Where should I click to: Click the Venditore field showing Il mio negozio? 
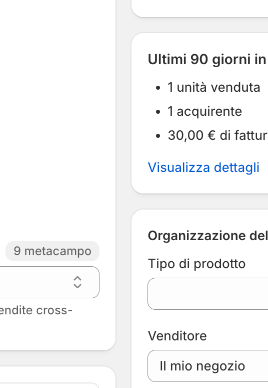208,366
